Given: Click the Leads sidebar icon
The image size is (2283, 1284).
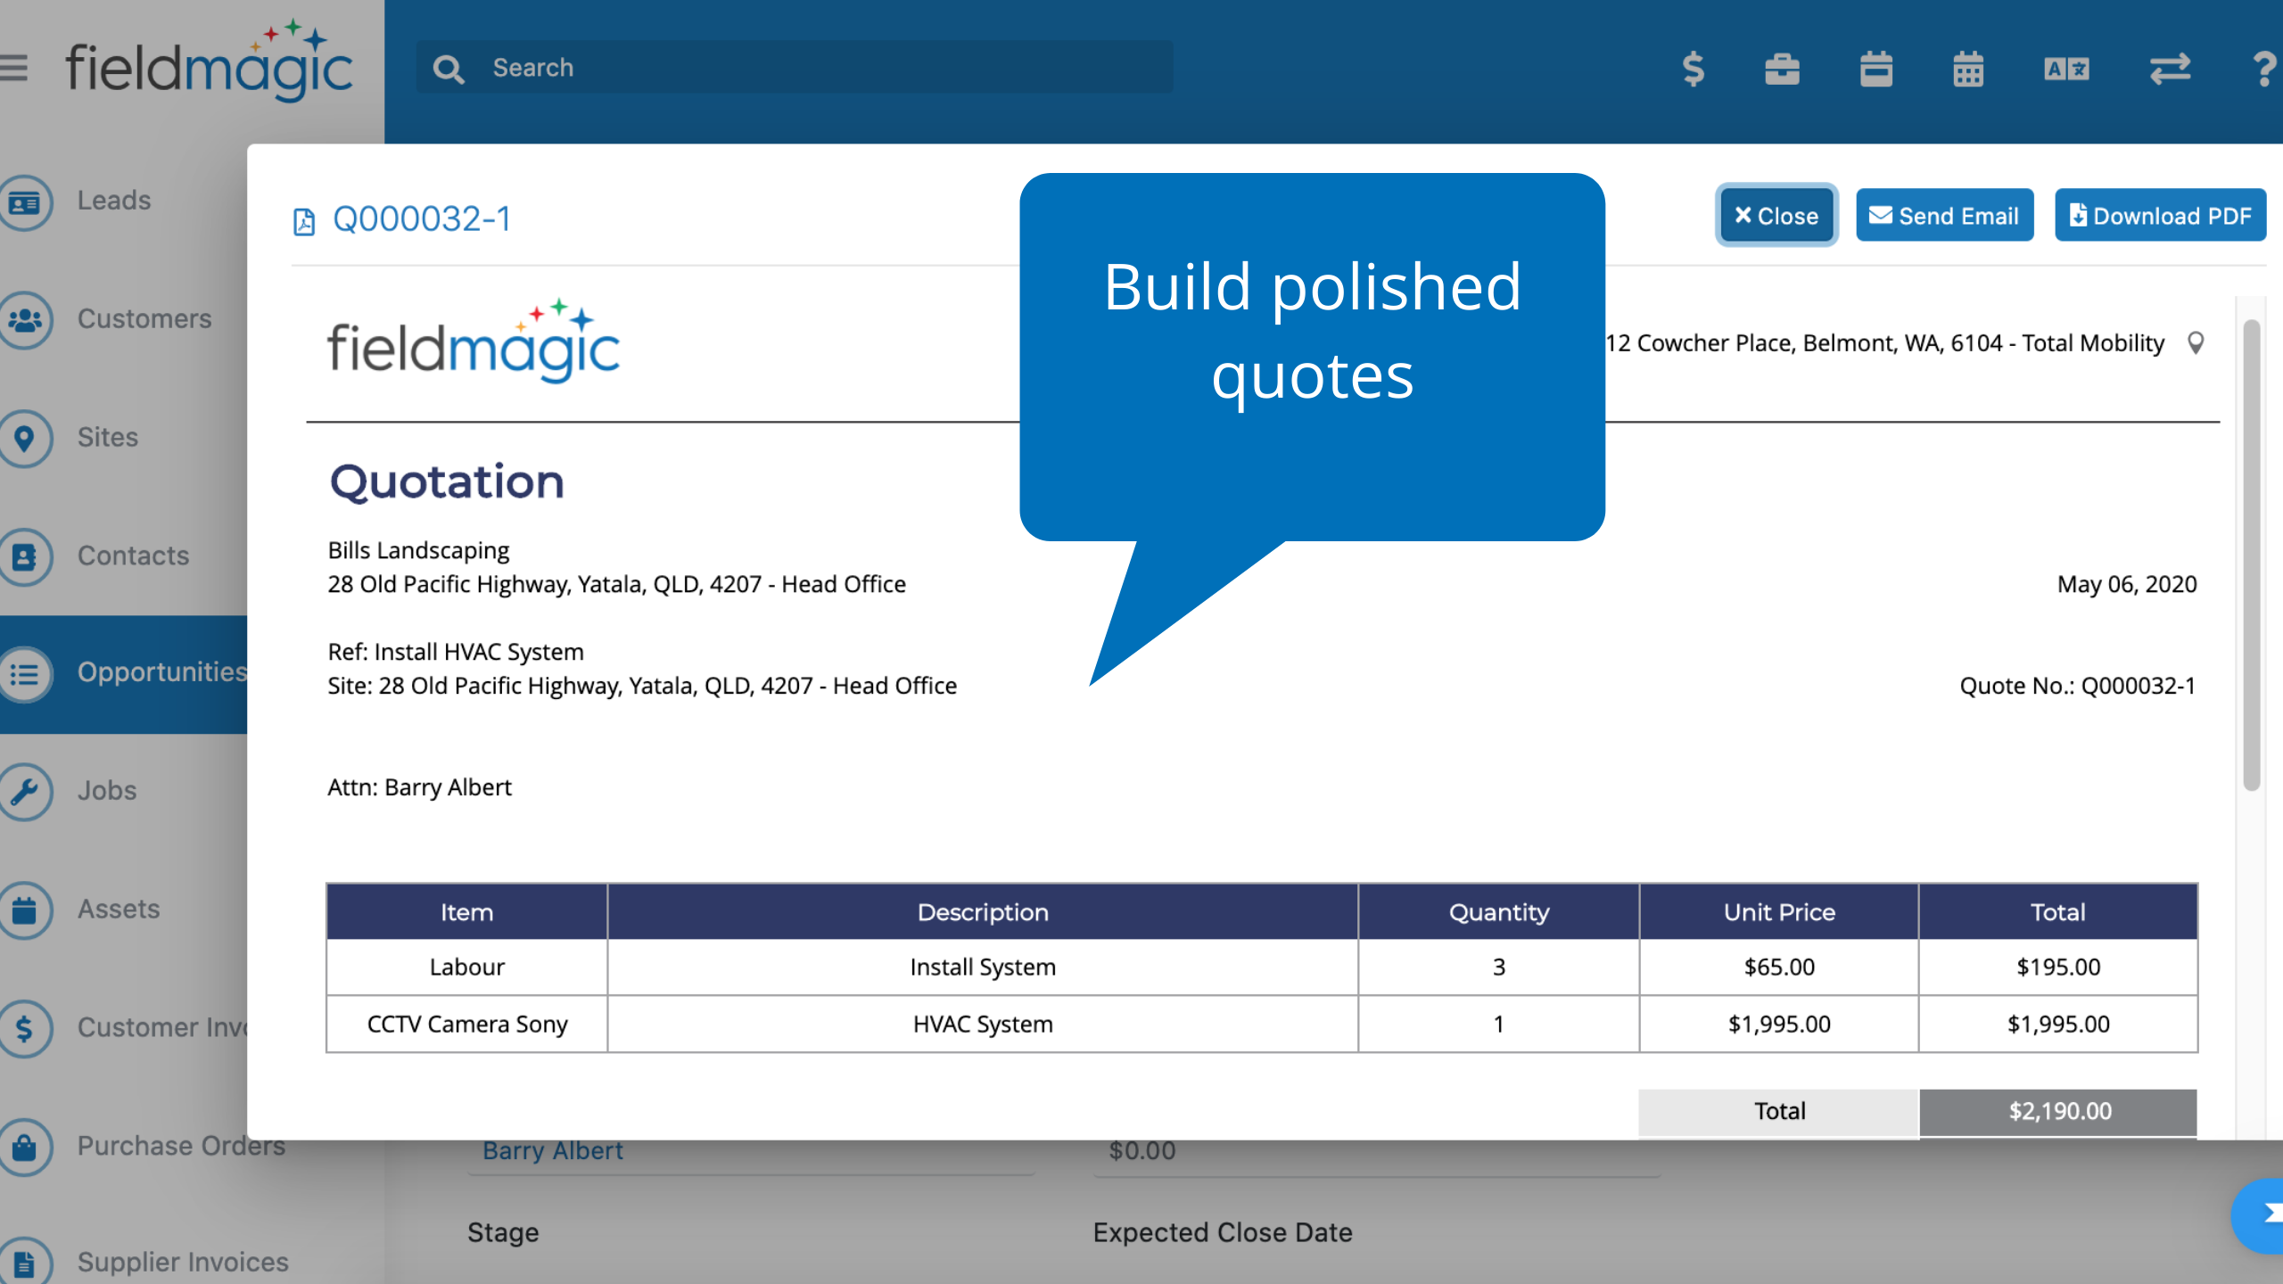Looking at the screenshot, I should click(x=25, y=202).
